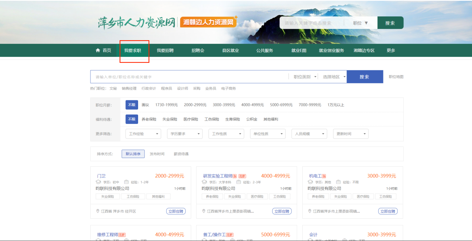Sort by 发布时间
Viewport: 472px width, 241px height.
[157, 154]
